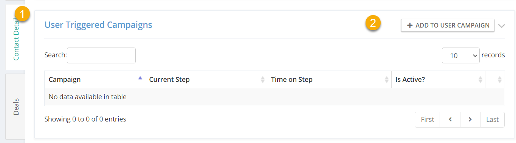Jump to the First page
The image size is (516, 143).
tap(428, 120)
